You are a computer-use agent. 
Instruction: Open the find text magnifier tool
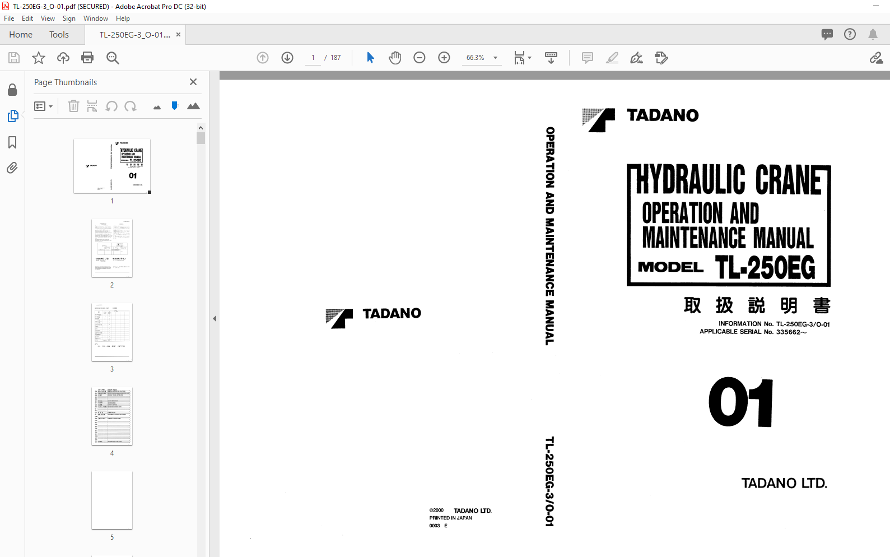click(x=113, y=58)
